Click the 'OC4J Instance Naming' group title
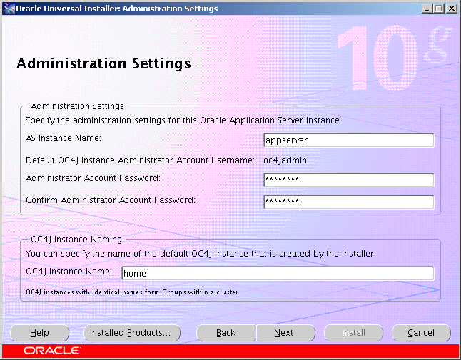This screenshot has width=461, height=360. pos(76,240)
